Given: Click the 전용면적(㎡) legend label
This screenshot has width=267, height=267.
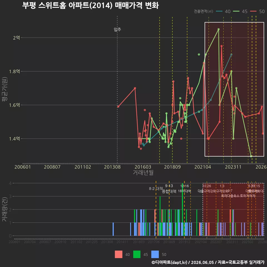Looking at the screenshot, I should click(204, 11).
